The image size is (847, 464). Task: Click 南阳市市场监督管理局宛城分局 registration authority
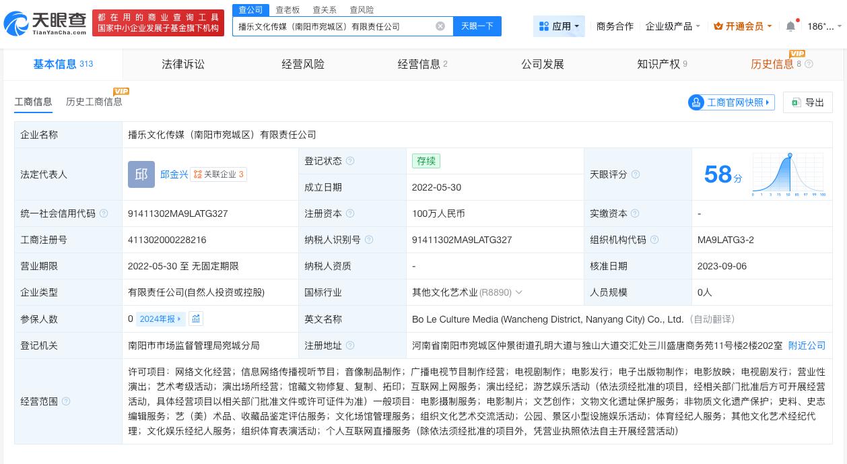(x=194, y=345)
